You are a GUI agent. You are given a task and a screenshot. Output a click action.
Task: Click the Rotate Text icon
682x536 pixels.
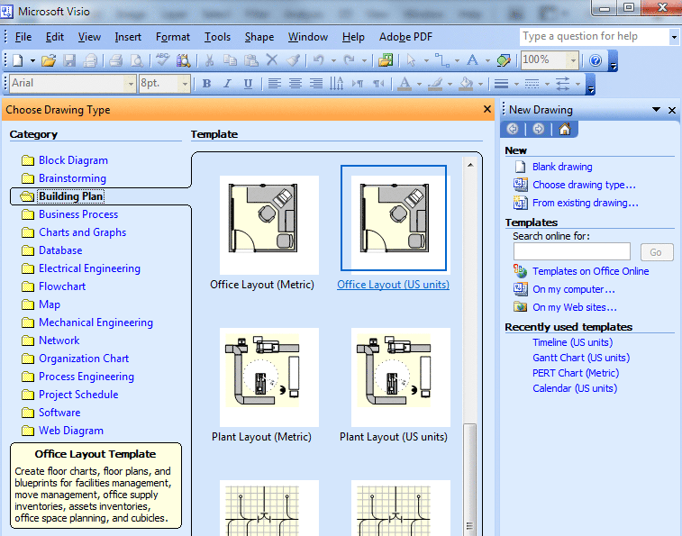(337, 84)
